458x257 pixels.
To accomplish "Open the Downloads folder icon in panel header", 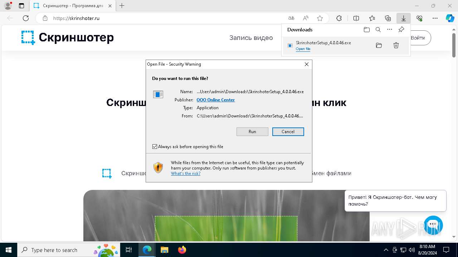I will [367, 30].
